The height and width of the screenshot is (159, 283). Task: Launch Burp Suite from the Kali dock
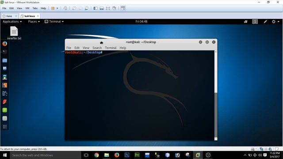pos(5,85)
